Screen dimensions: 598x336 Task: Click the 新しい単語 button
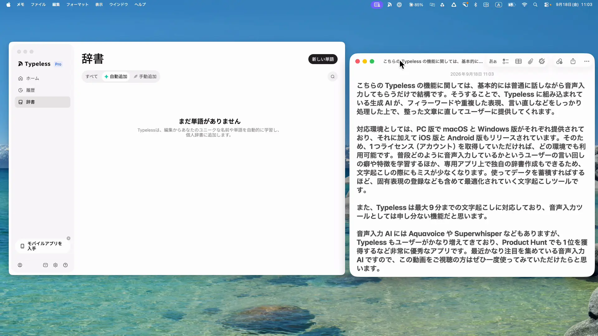323,59
